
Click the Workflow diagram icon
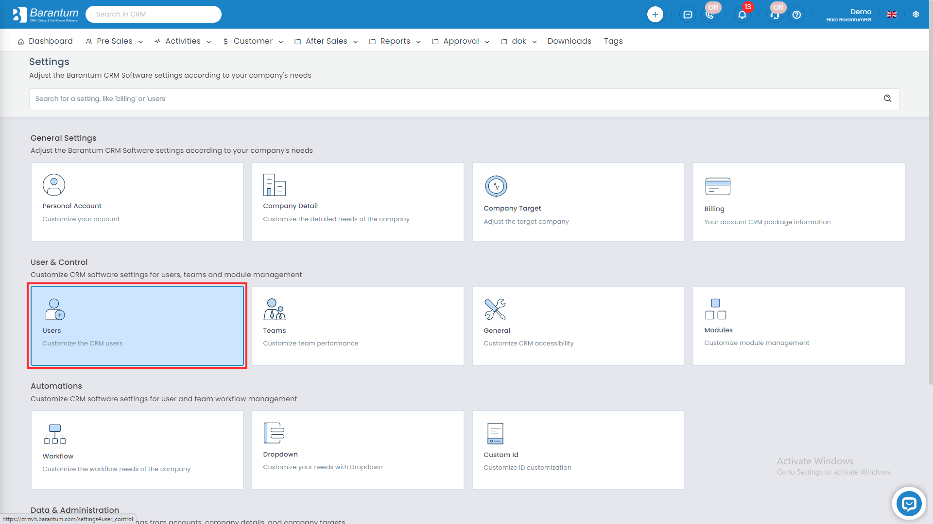tap(55, 434)
